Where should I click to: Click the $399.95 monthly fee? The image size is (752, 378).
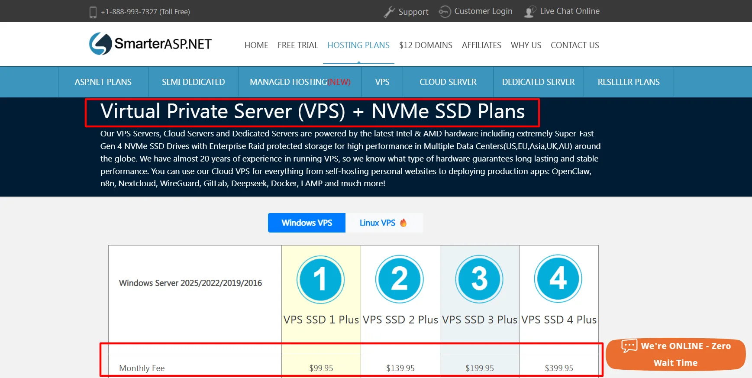(x=559, y=368)
